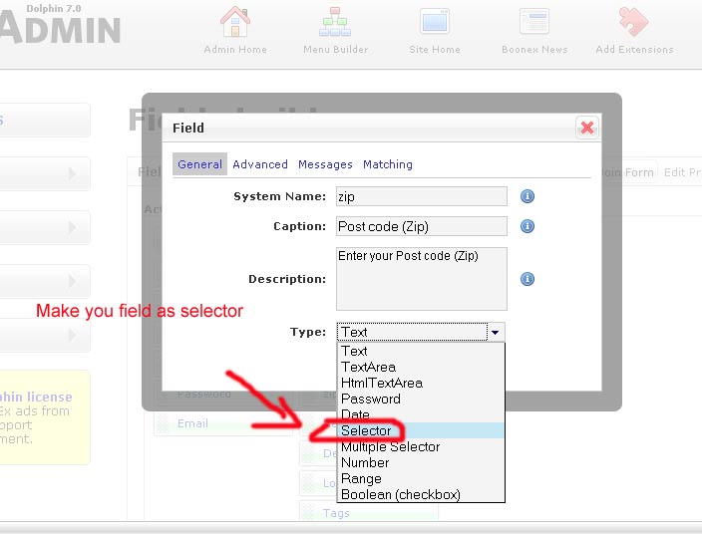Choose Boolean (checkbox) in Type list

421,494
